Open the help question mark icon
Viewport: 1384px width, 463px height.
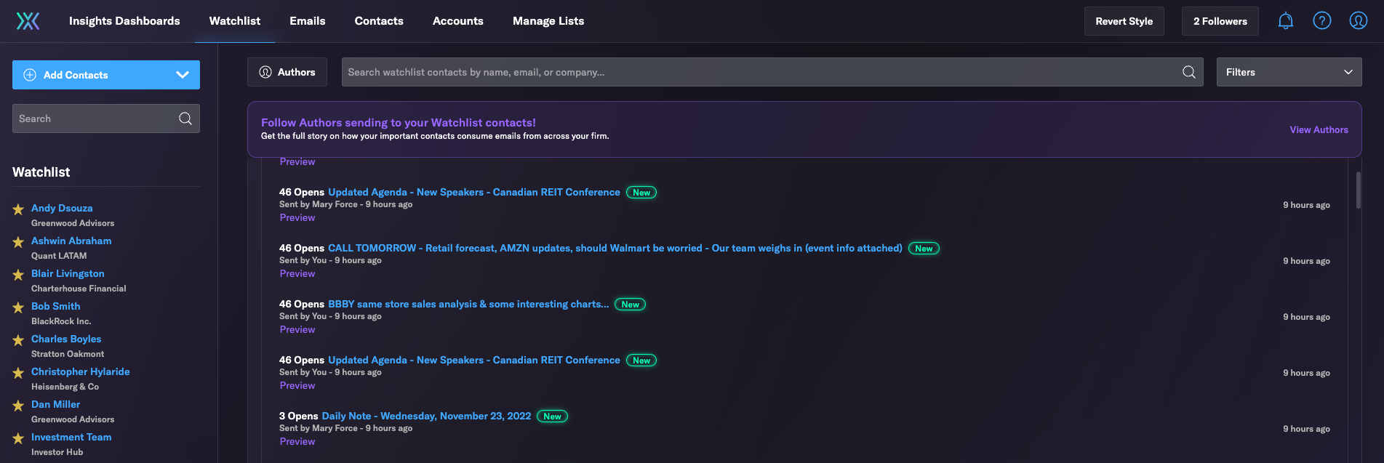tap(1322, 21)
